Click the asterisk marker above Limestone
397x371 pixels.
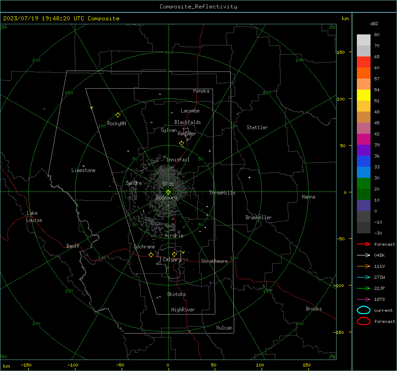pyautogui.click(x=83, y=166)
